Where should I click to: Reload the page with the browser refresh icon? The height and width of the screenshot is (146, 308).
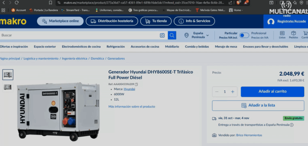tap(17, 3)
